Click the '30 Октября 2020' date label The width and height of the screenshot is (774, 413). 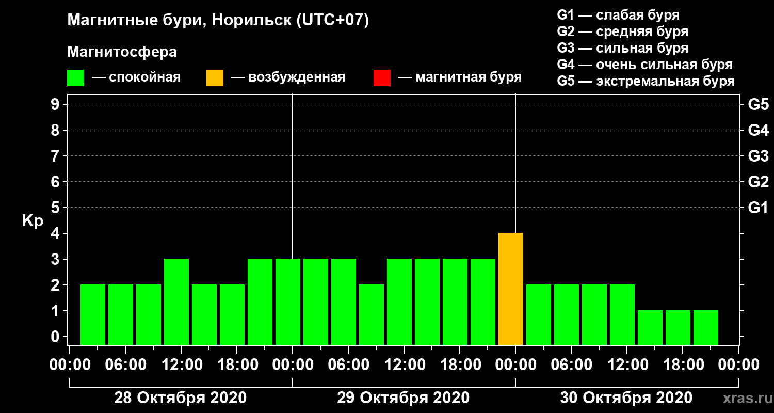coord(626,398)
